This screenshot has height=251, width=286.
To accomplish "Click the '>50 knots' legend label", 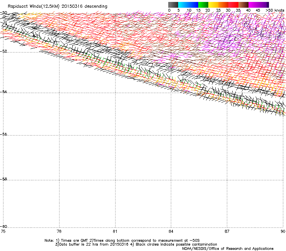I will coord(275,10).
